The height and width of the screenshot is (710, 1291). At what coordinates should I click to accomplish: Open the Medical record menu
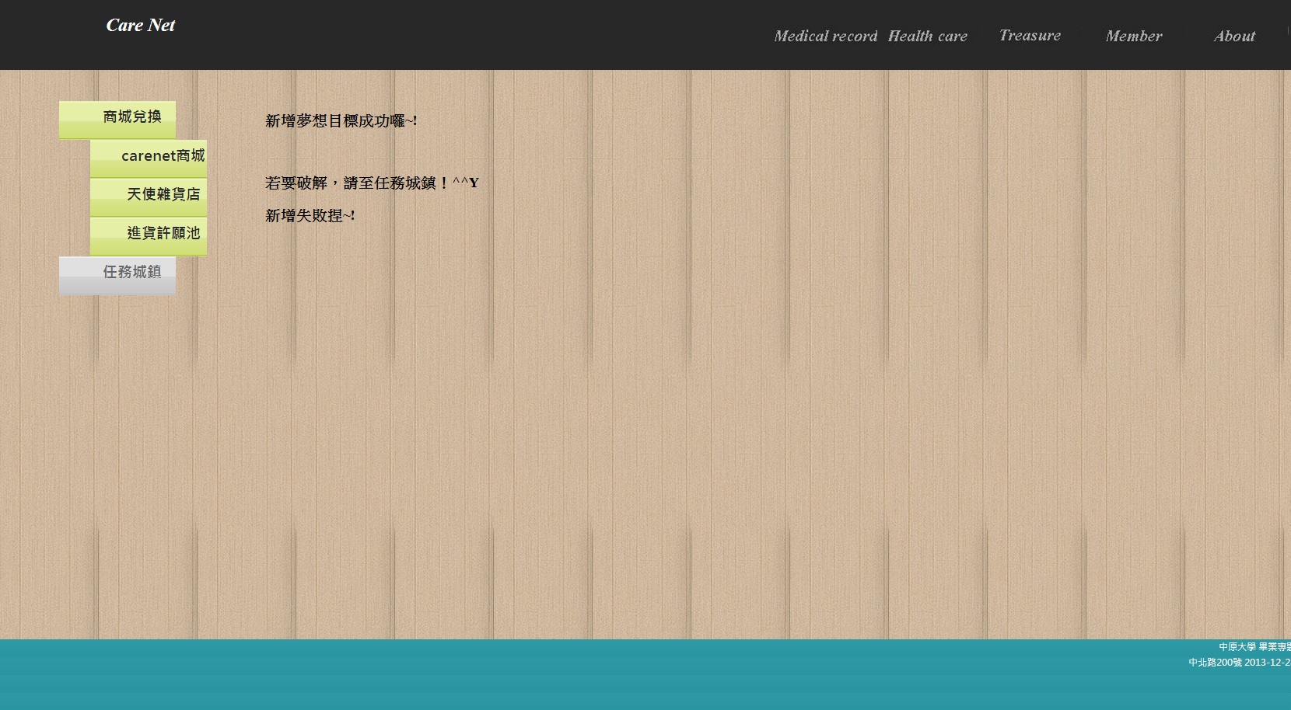tap(825, 37)
